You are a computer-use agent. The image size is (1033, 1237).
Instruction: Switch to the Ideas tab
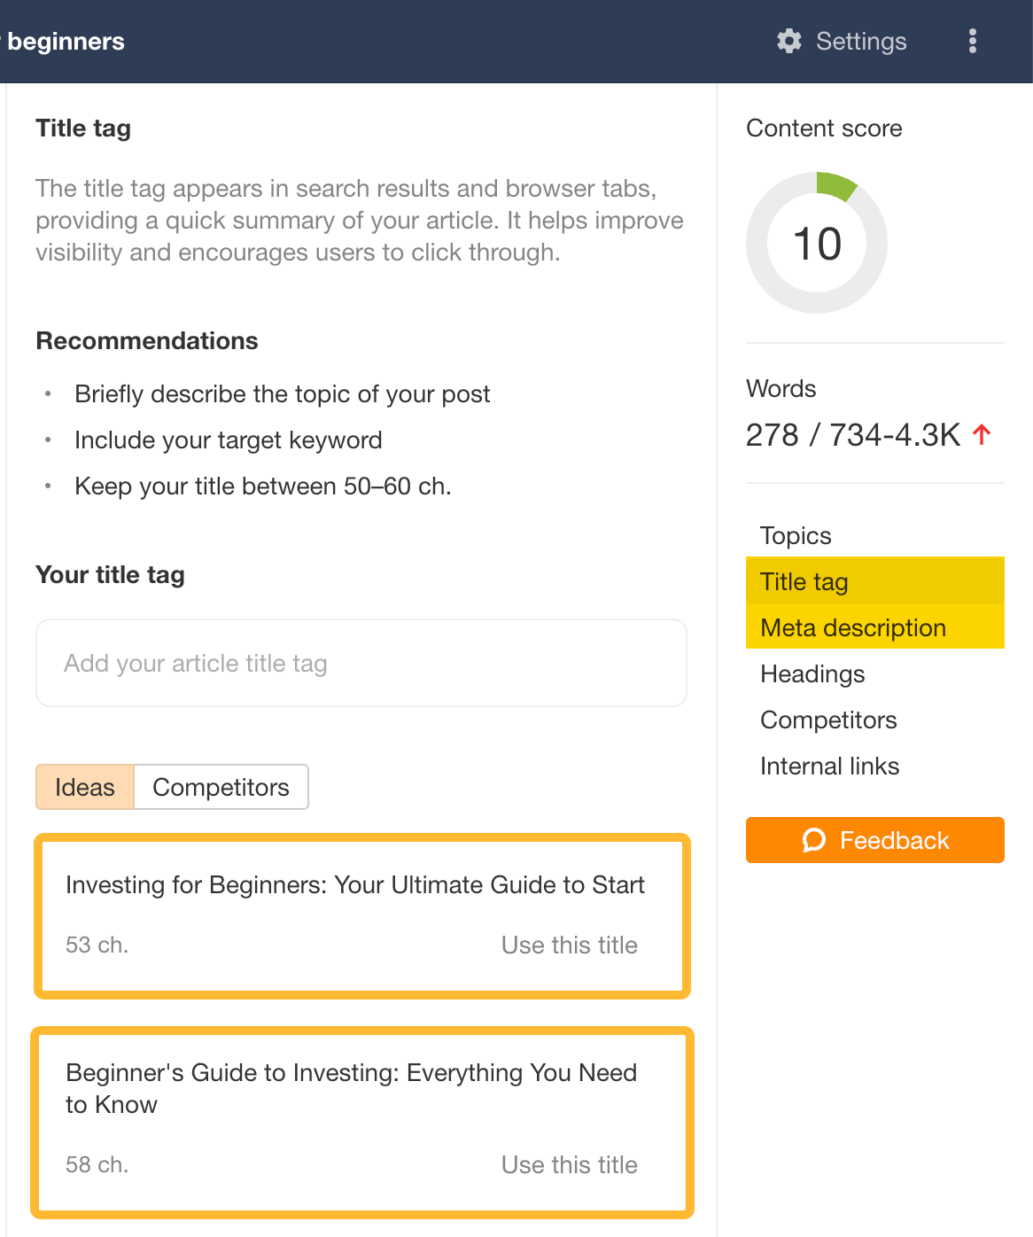(x=84, y=787)
